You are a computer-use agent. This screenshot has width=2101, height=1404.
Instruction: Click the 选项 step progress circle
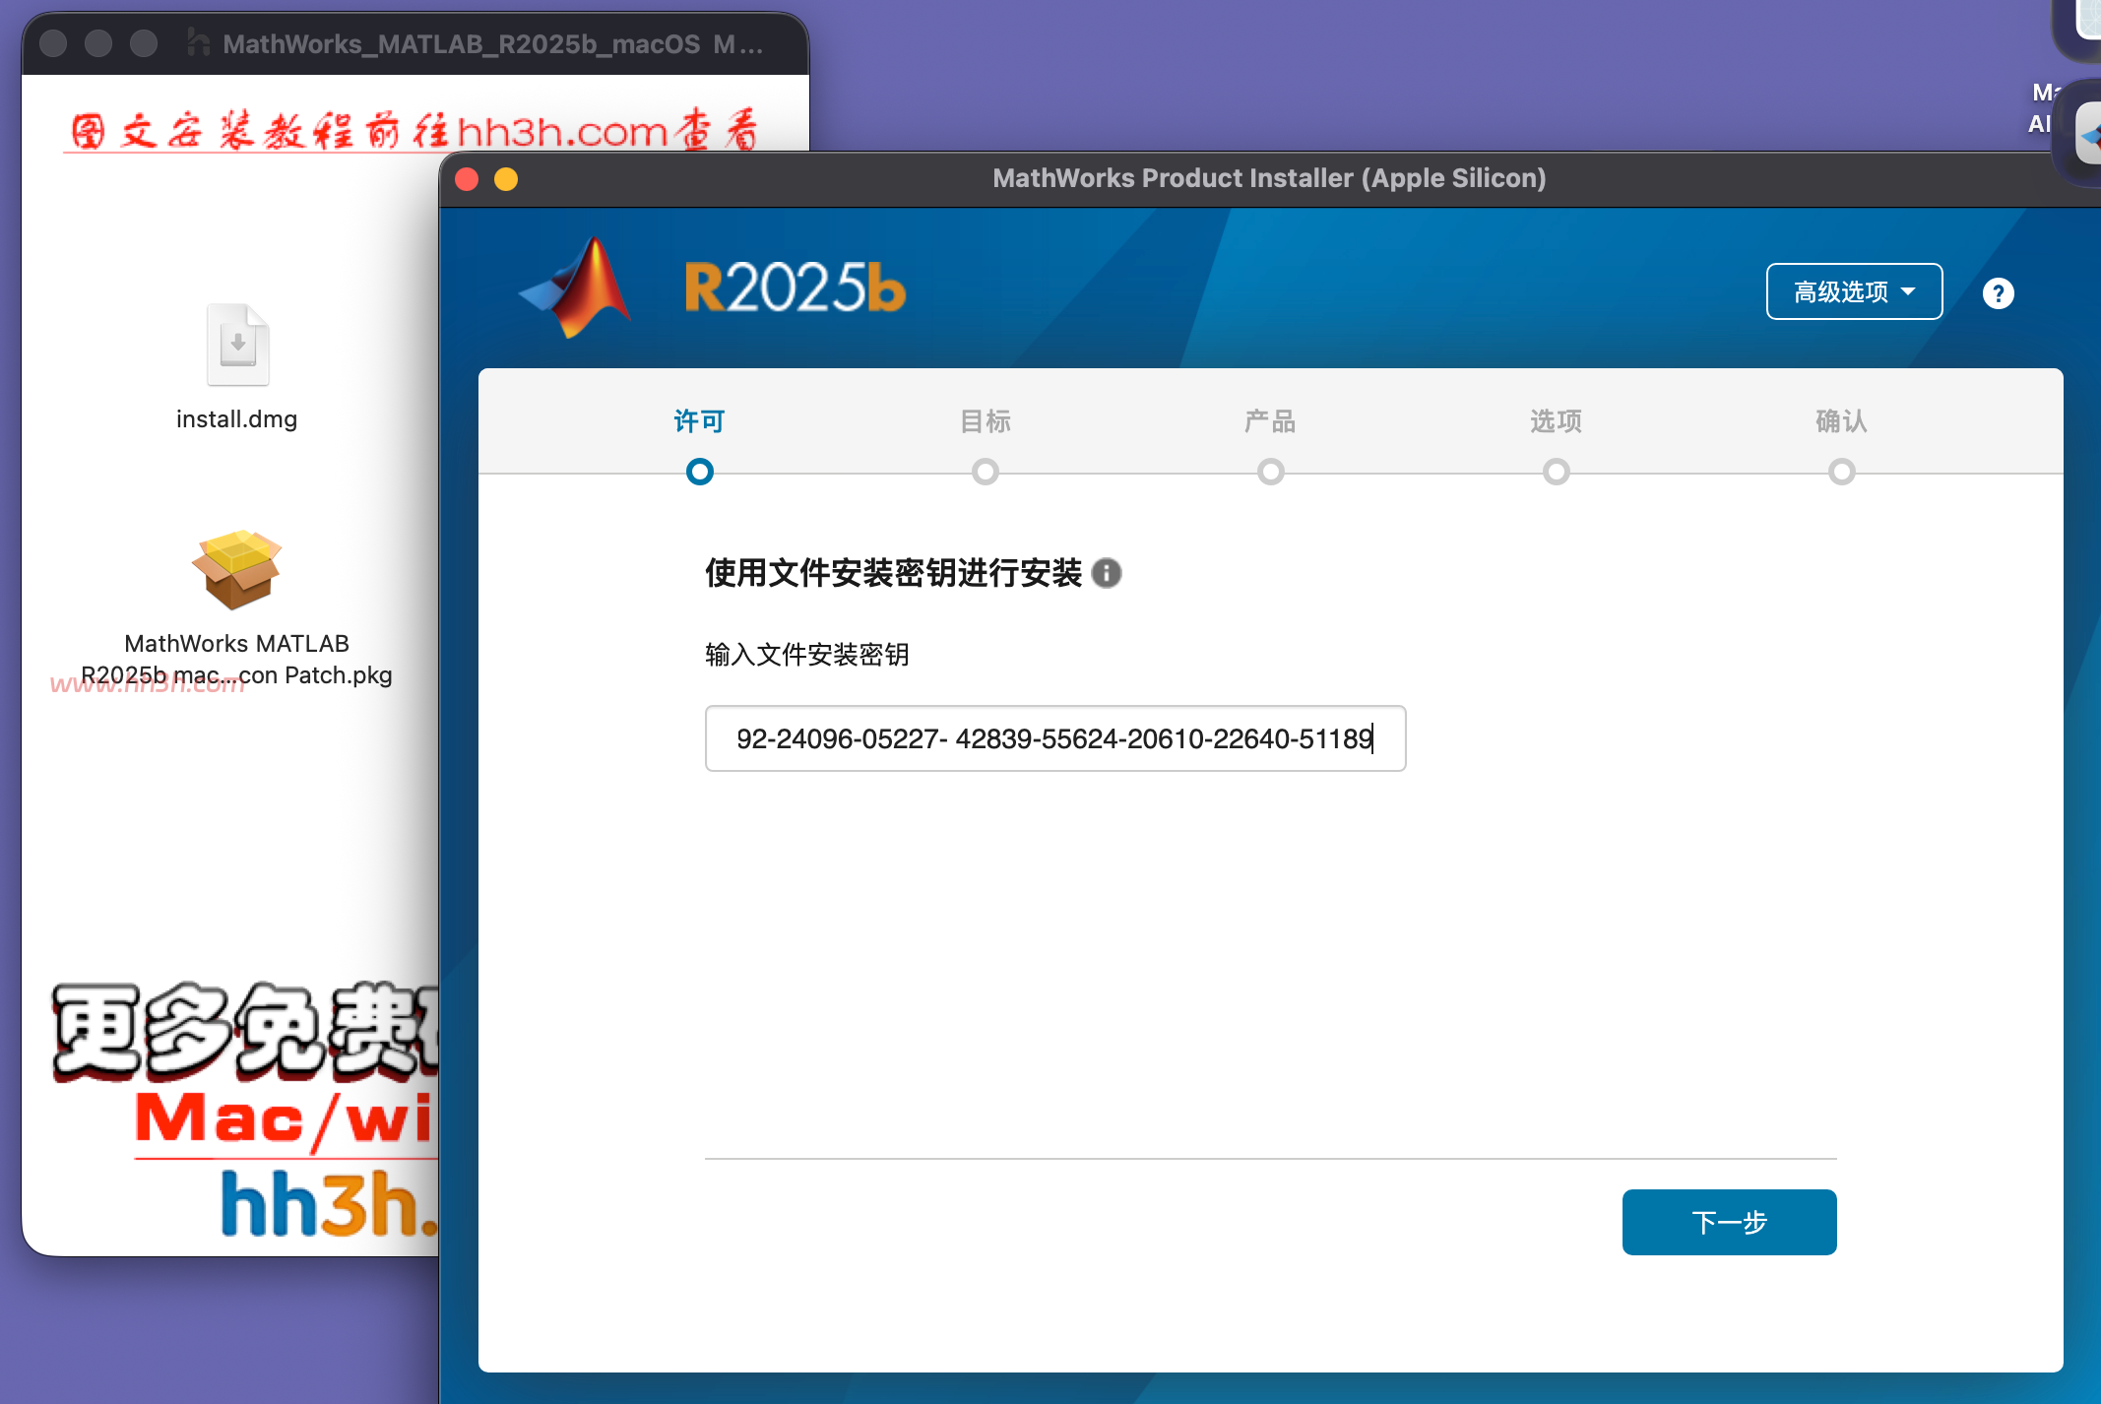(x=1557, y=472)
